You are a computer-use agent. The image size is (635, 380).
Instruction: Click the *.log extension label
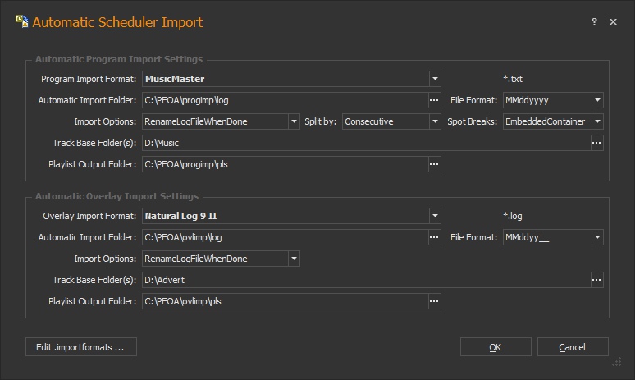tap(513, 216)
